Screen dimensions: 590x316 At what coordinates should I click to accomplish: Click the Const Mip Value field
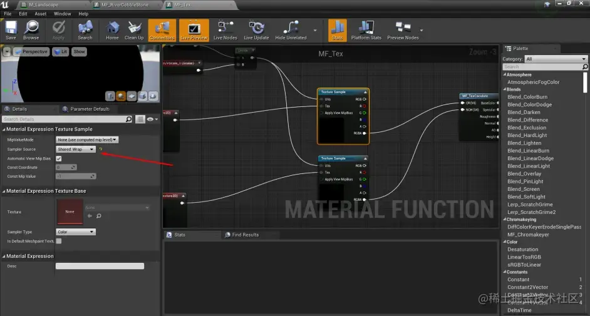click(x=76, y=176)
